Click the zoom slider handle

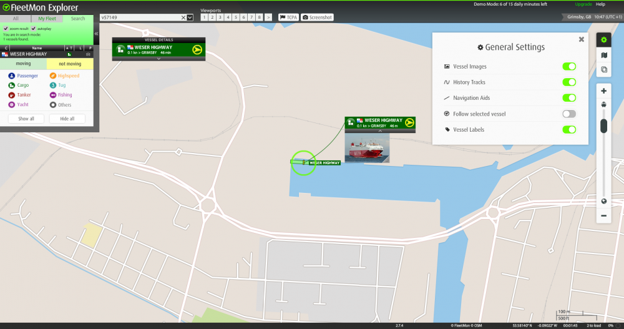point(603,126)
